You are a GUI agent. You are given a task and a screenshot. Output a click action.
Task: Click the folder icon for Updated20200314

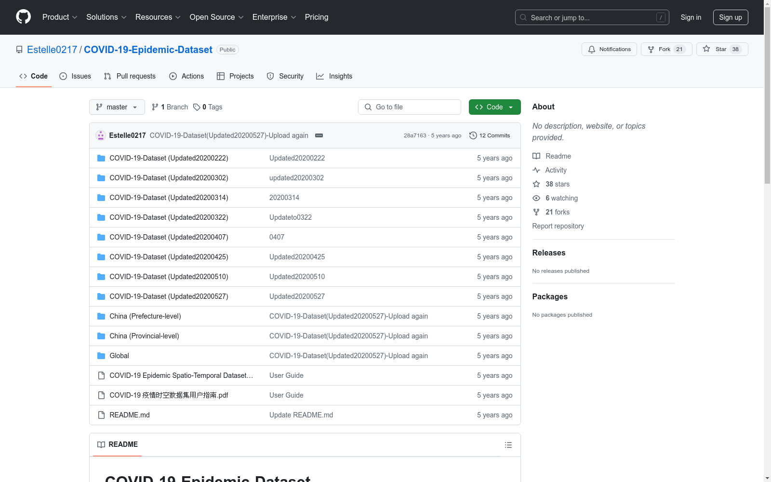[x=101, y=198]
